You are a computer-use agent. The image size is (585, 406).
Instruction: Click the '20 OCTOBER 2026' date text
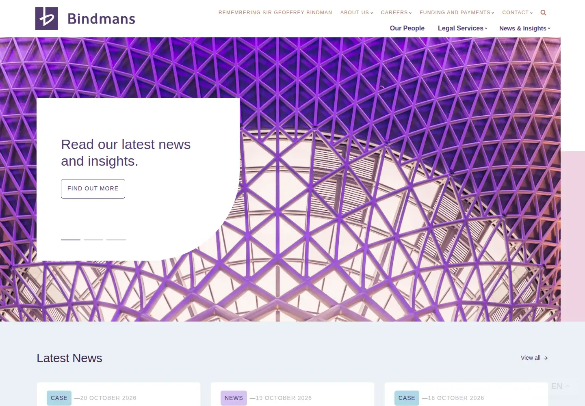coord(108,398)
